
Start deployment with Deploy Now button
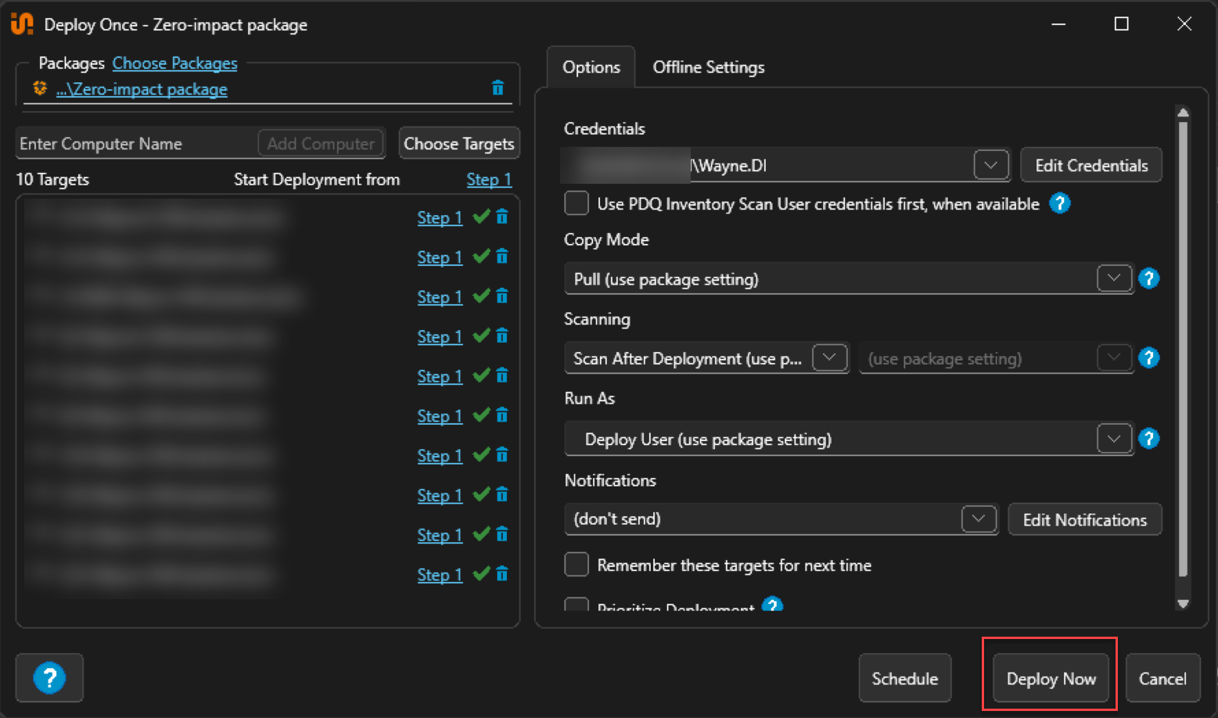pos(1051,678)
